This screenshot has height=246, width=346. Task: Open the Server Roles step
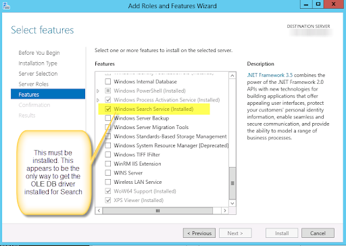coord(33,84)
